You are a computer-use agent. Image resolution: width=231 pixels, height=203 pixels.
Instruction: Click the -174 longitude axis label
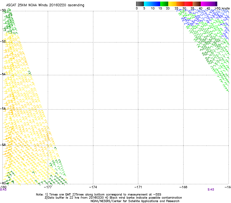click(x=93, y=187)
